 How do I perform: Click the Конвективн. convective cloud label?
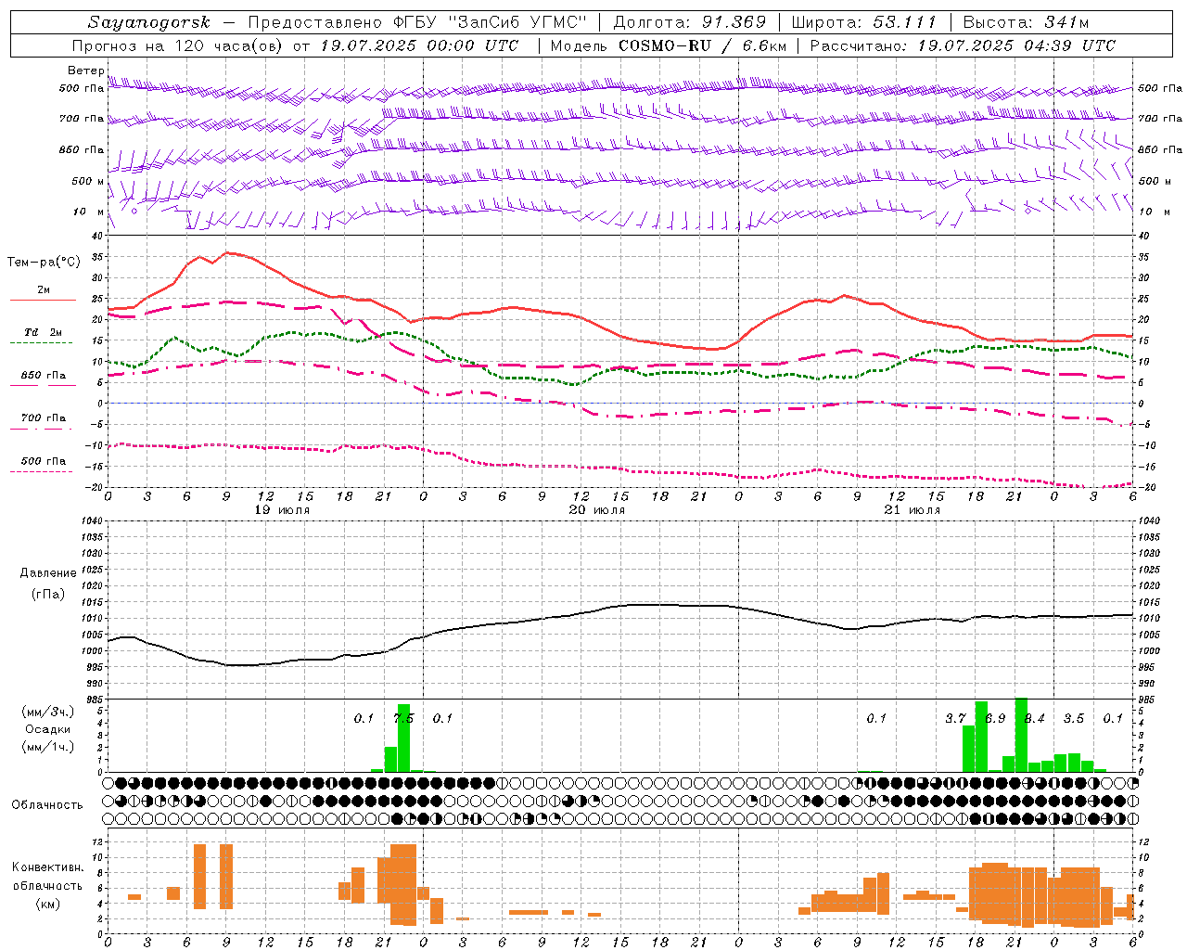(x=47, y=867)
